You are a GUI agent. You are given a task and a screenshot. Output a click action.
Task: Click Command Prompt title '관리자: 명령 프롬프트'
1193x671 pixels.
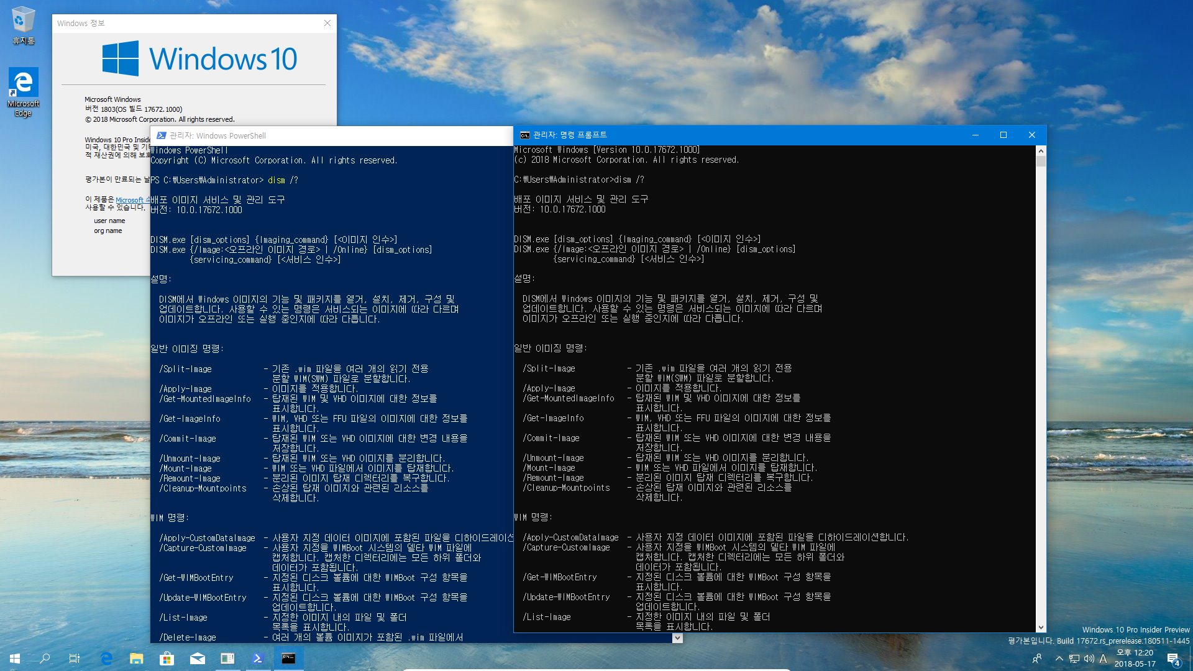[x=570, y=135]
